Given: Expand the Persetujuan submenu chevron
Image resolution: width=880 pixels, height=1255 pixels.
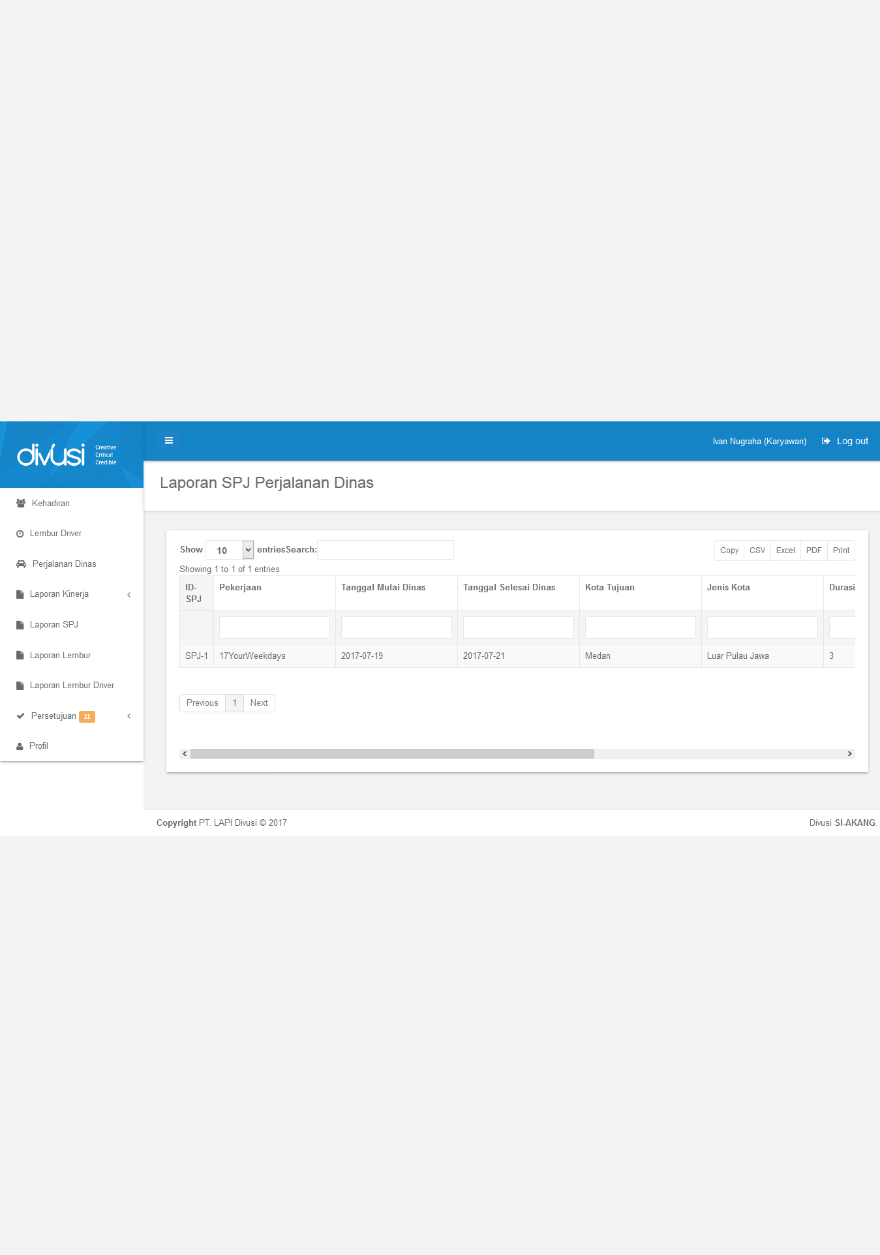Looking at the screenshot, I should click(129, 716).
